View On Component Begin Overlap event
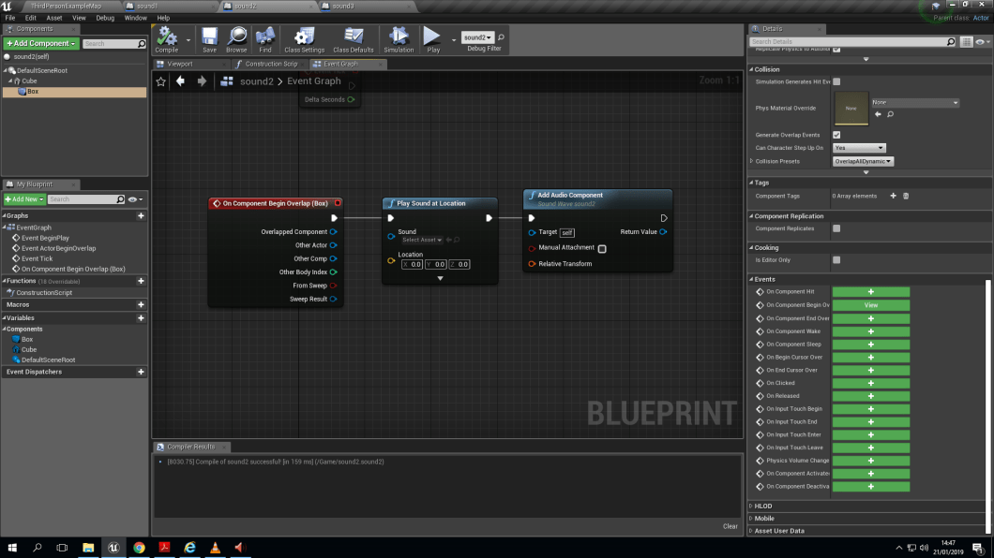The width and height of the screenshot is (994, 558). point(871,305)
